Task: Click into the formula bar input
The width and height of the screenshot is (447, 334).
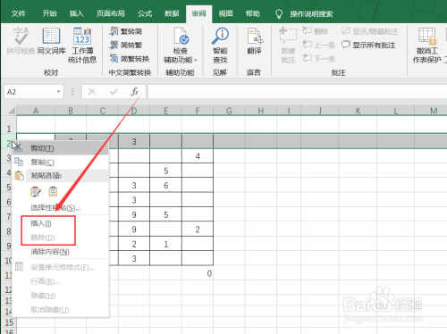Action: pyautogui.click(x=297, y=92)
